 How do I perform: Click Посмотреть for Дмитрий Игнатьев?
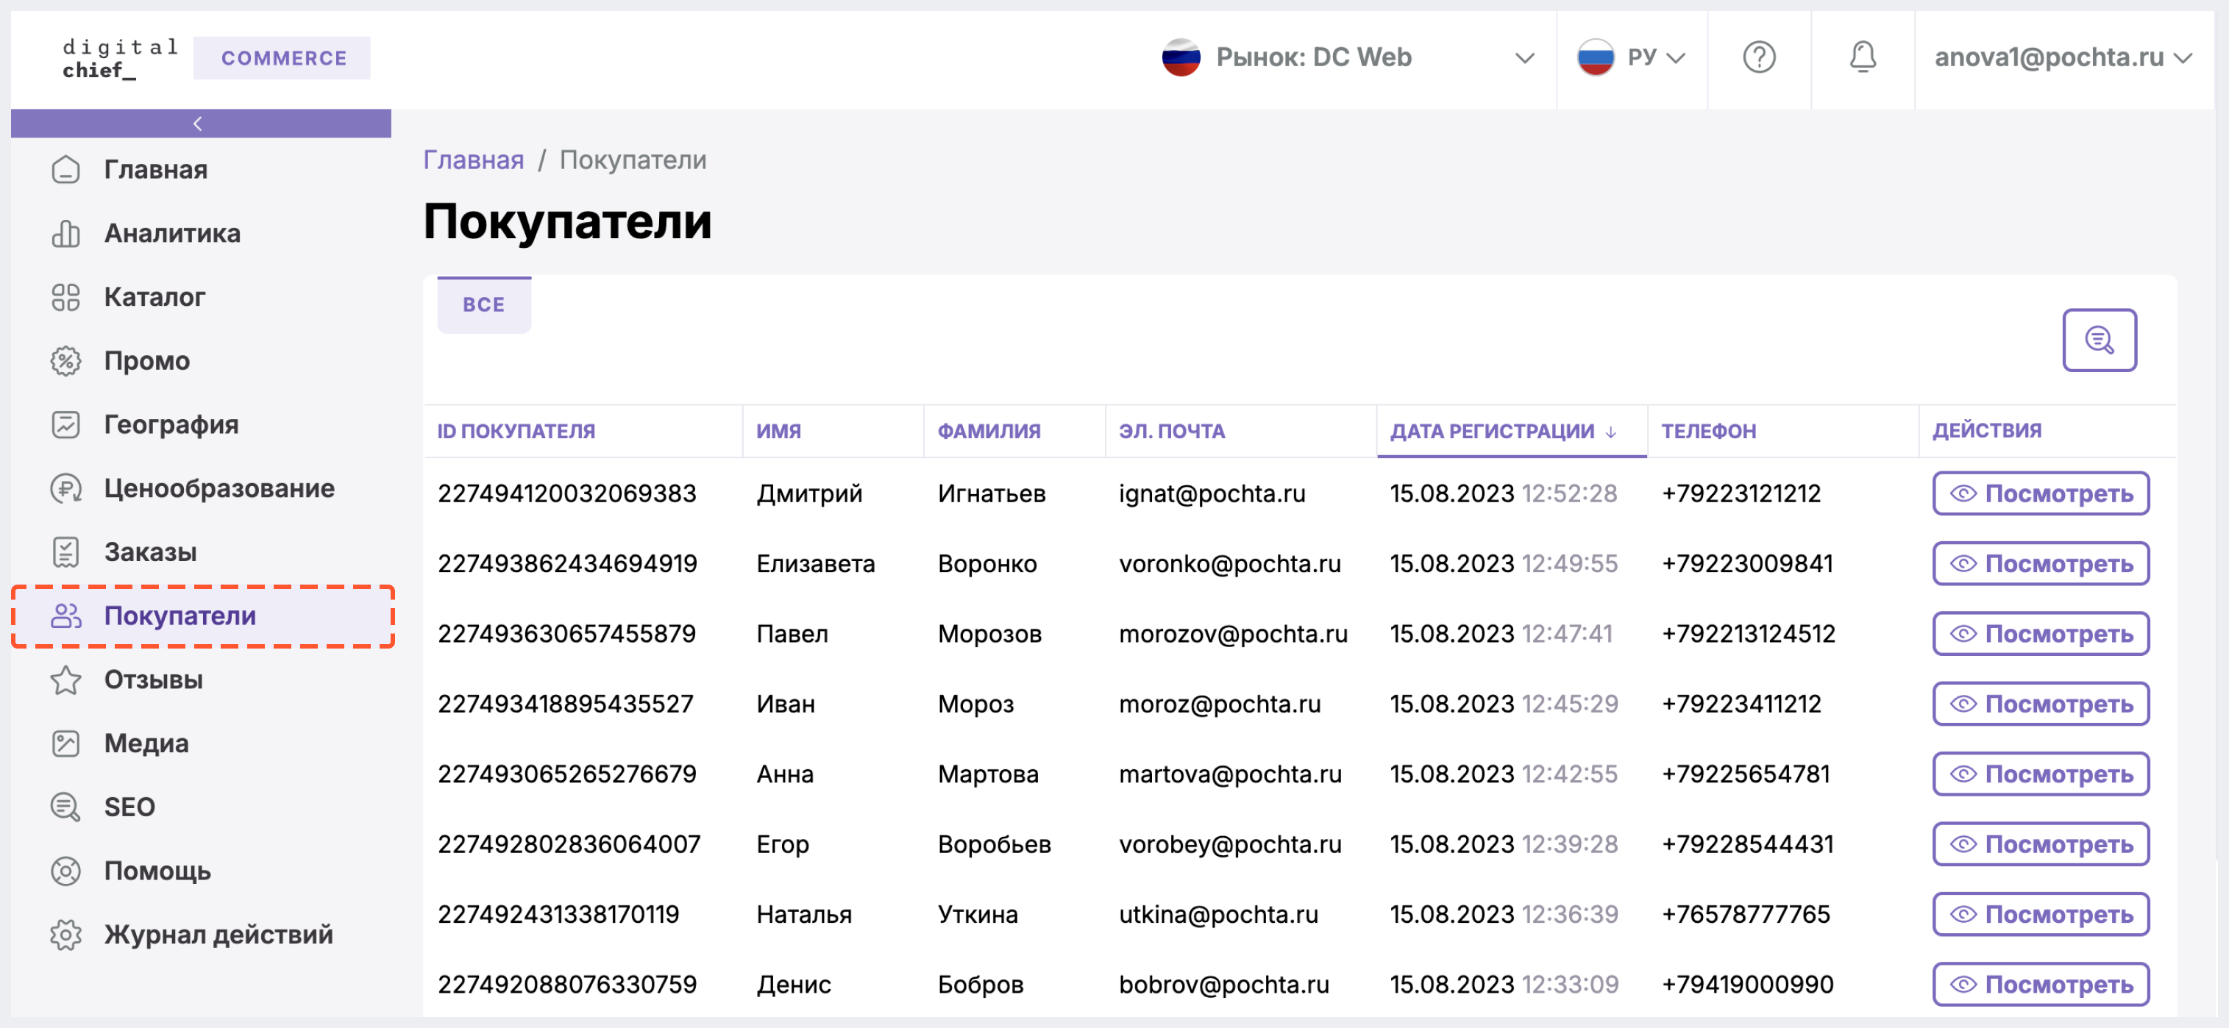pyautogui.click(x=2043, y=493)
